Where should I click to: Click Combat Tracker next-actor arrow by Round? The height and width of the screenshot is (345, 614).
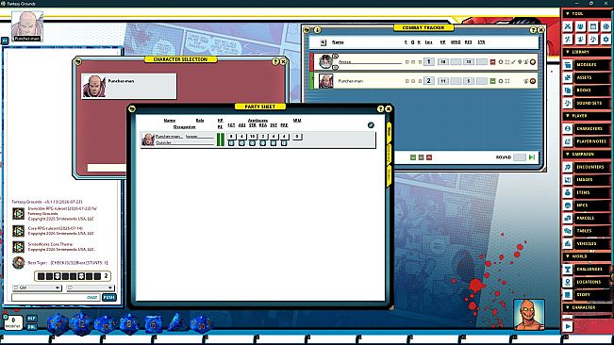tap(532, 157)
